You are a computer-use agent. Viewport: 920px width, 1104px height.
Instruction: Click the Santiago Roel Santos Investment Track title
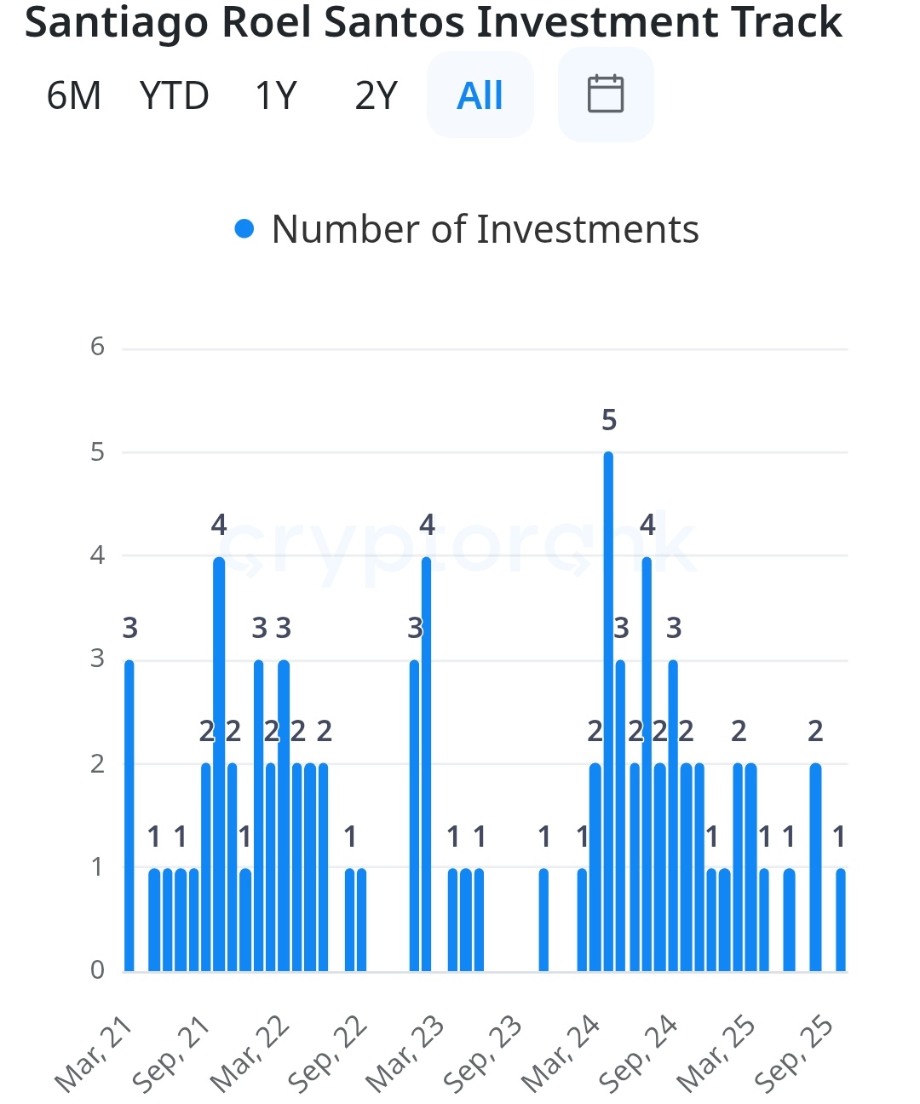click(x=434, y=22)
